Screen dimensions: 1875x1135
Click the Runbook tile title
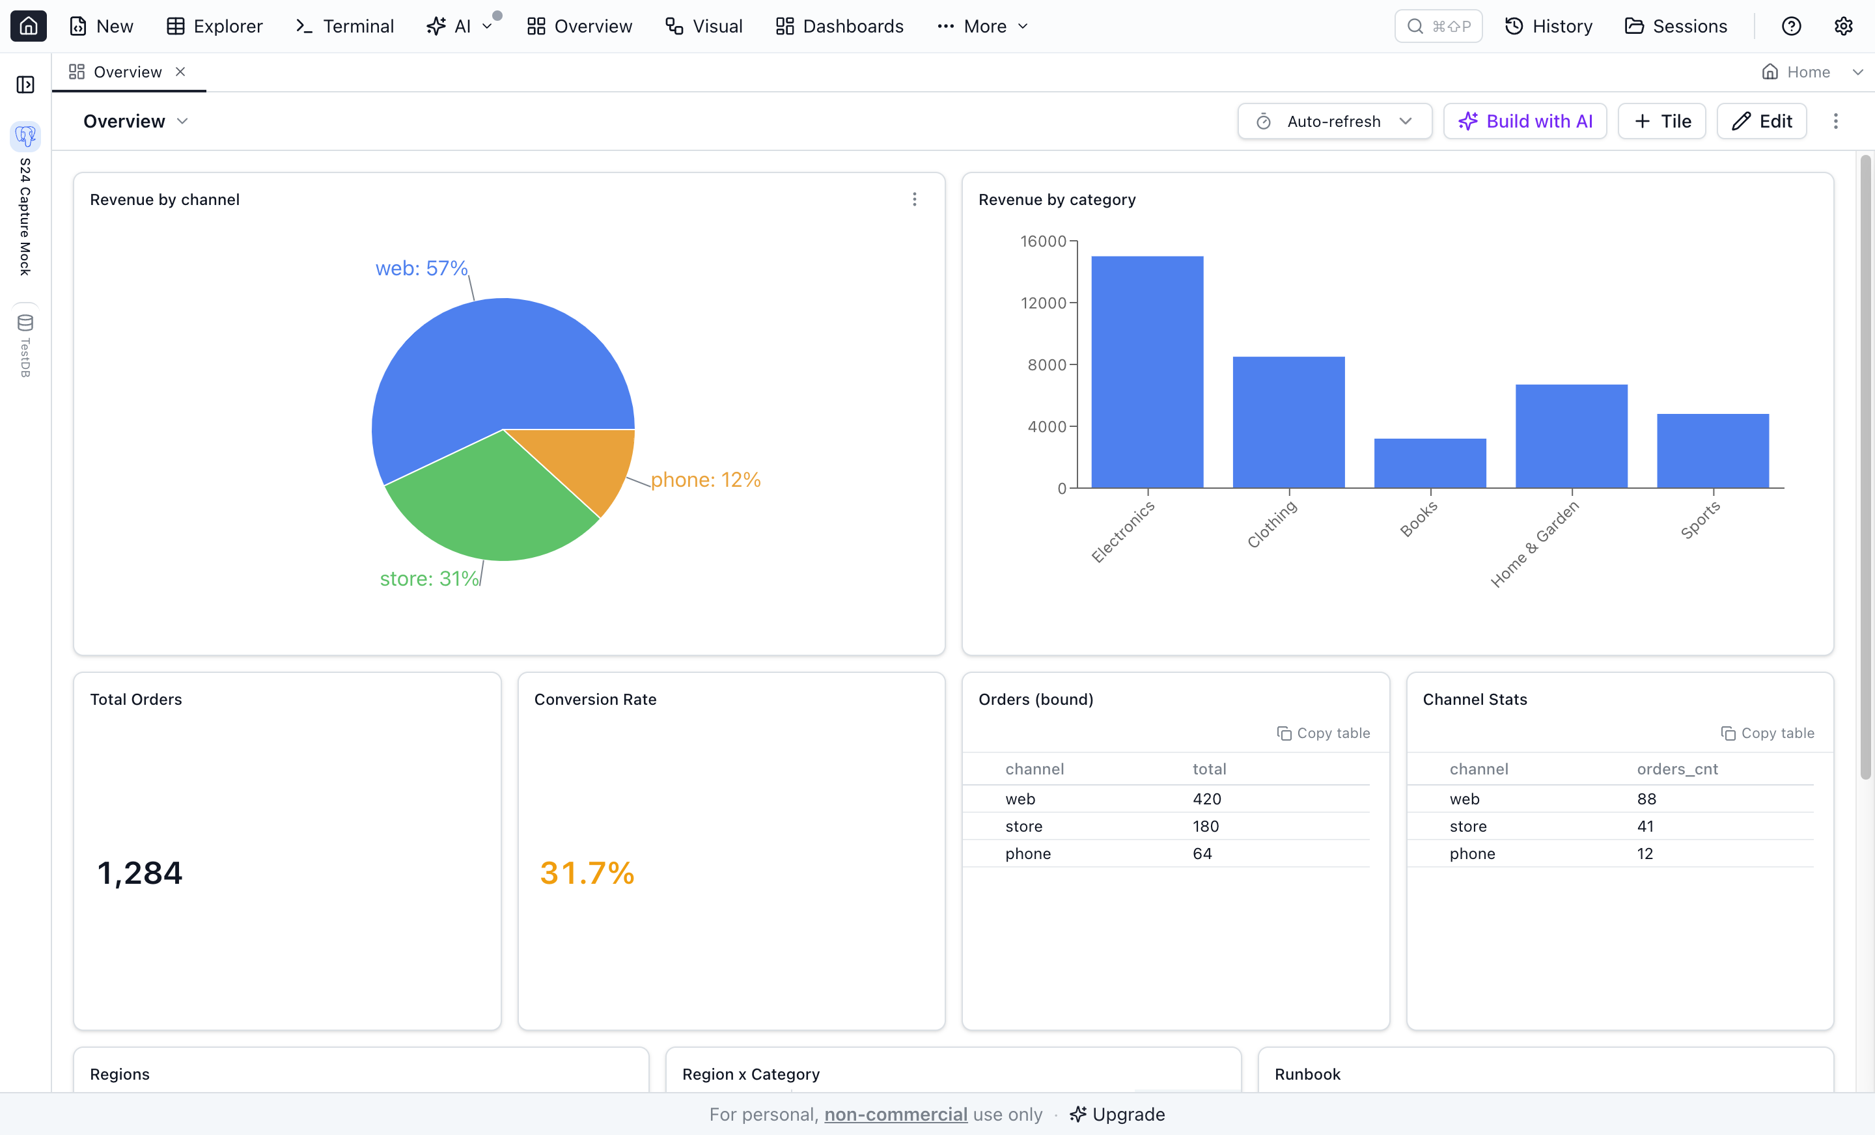[x=1307, y=1074]
